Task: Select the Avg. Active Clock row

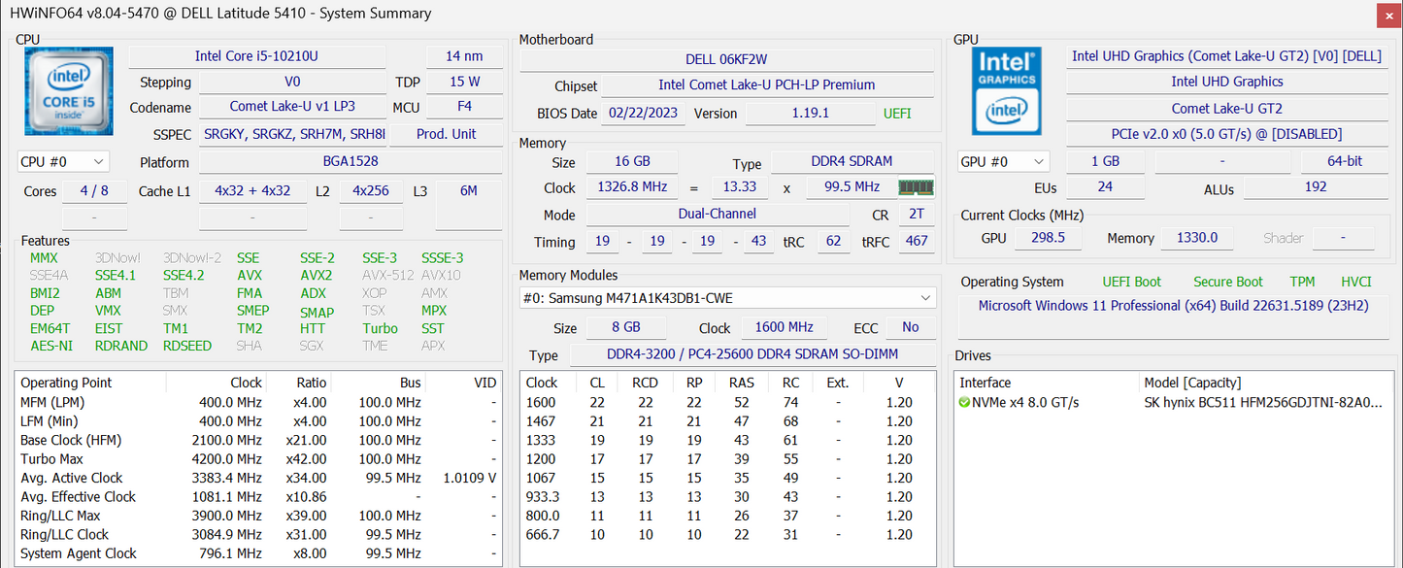Action: pos(258,478)
